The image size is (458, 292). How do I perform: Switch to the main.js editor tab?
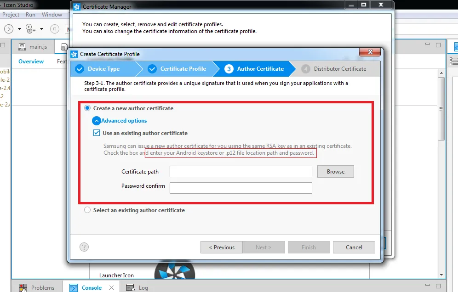(33, 47)
